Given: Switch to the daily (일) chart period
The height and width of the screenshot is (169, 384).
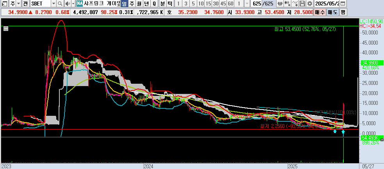Looking at the screenshot, I should pos(124,4).
